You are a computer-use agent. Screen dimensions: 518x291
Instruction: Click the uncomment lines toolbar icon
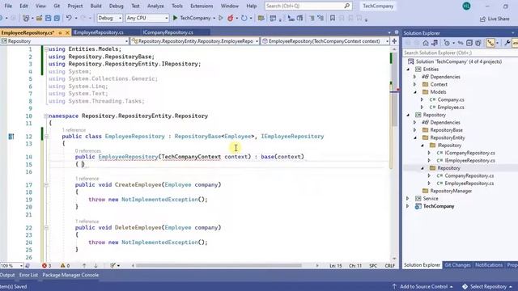(321, 18)
